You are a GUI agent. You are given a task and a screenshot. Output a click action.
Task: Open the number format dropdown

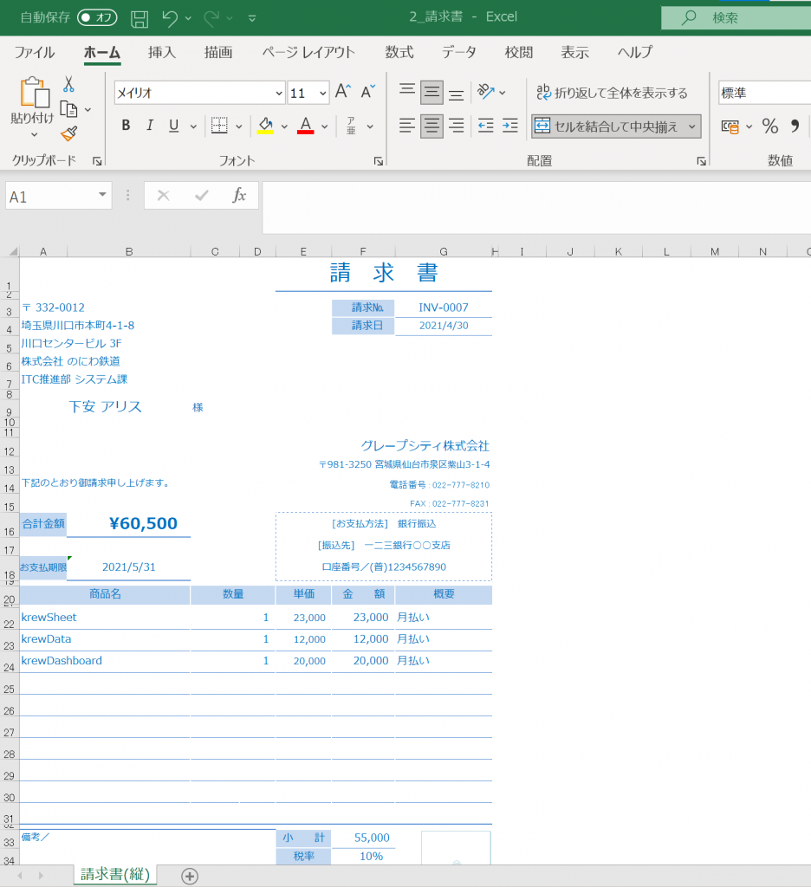[x=764, y=93]
